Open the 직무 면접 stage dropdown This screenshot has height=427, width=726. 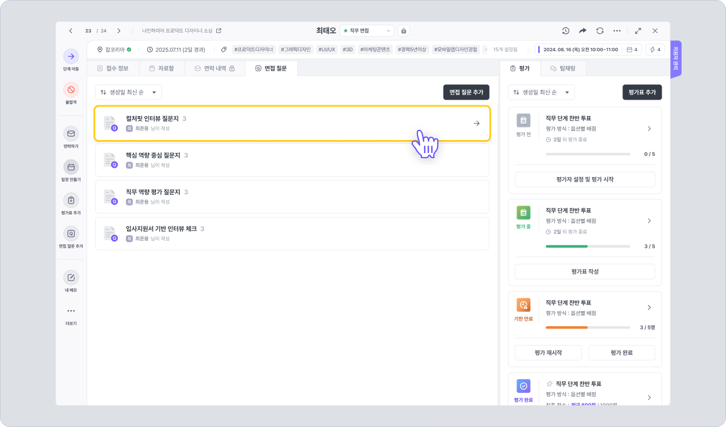click(x=367, y=31)
